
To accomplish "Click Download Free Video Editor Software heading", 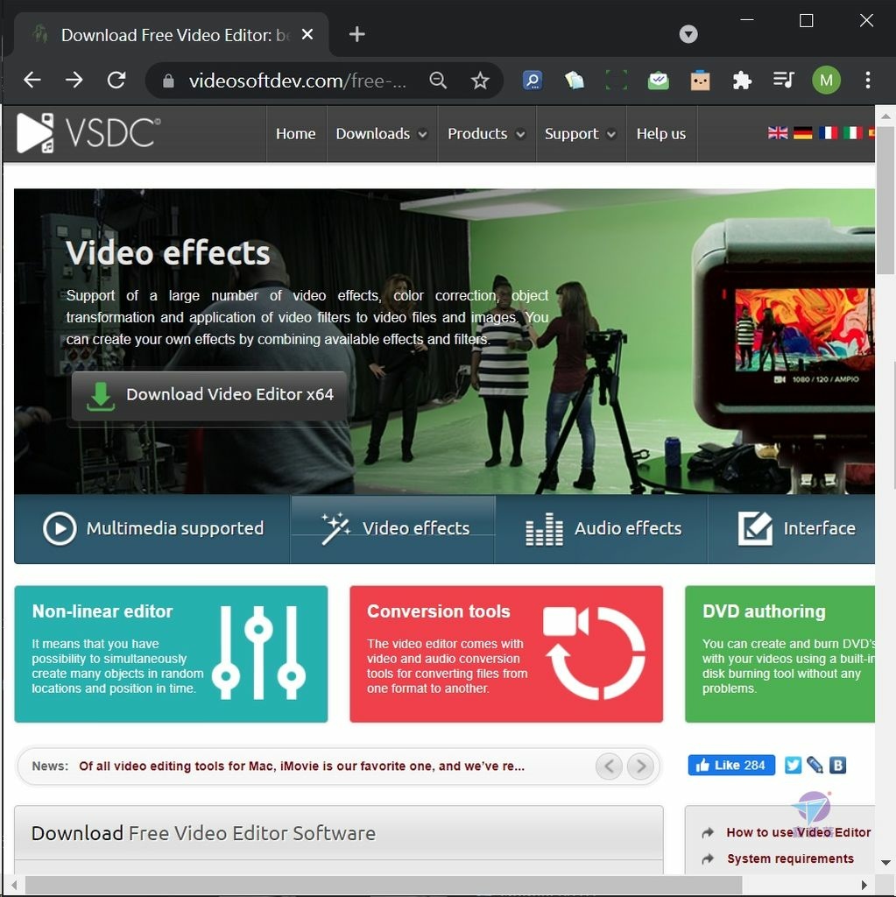I will (204, 833).
